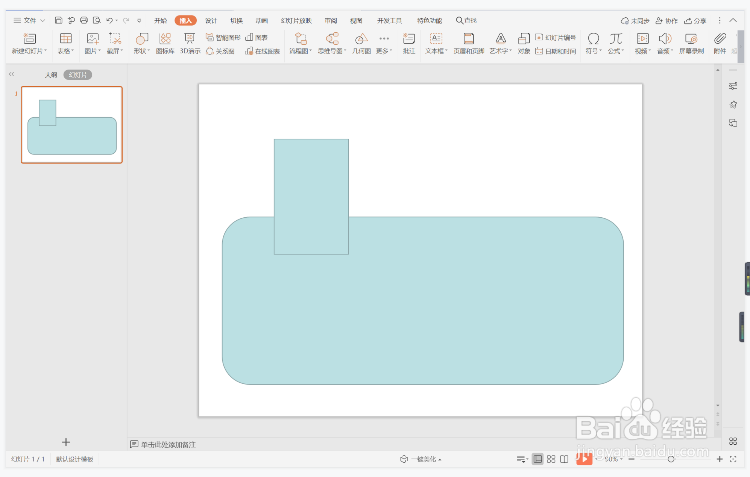Open the 幻灯片放映 tab
750x477 pixels.
point(296,20)
